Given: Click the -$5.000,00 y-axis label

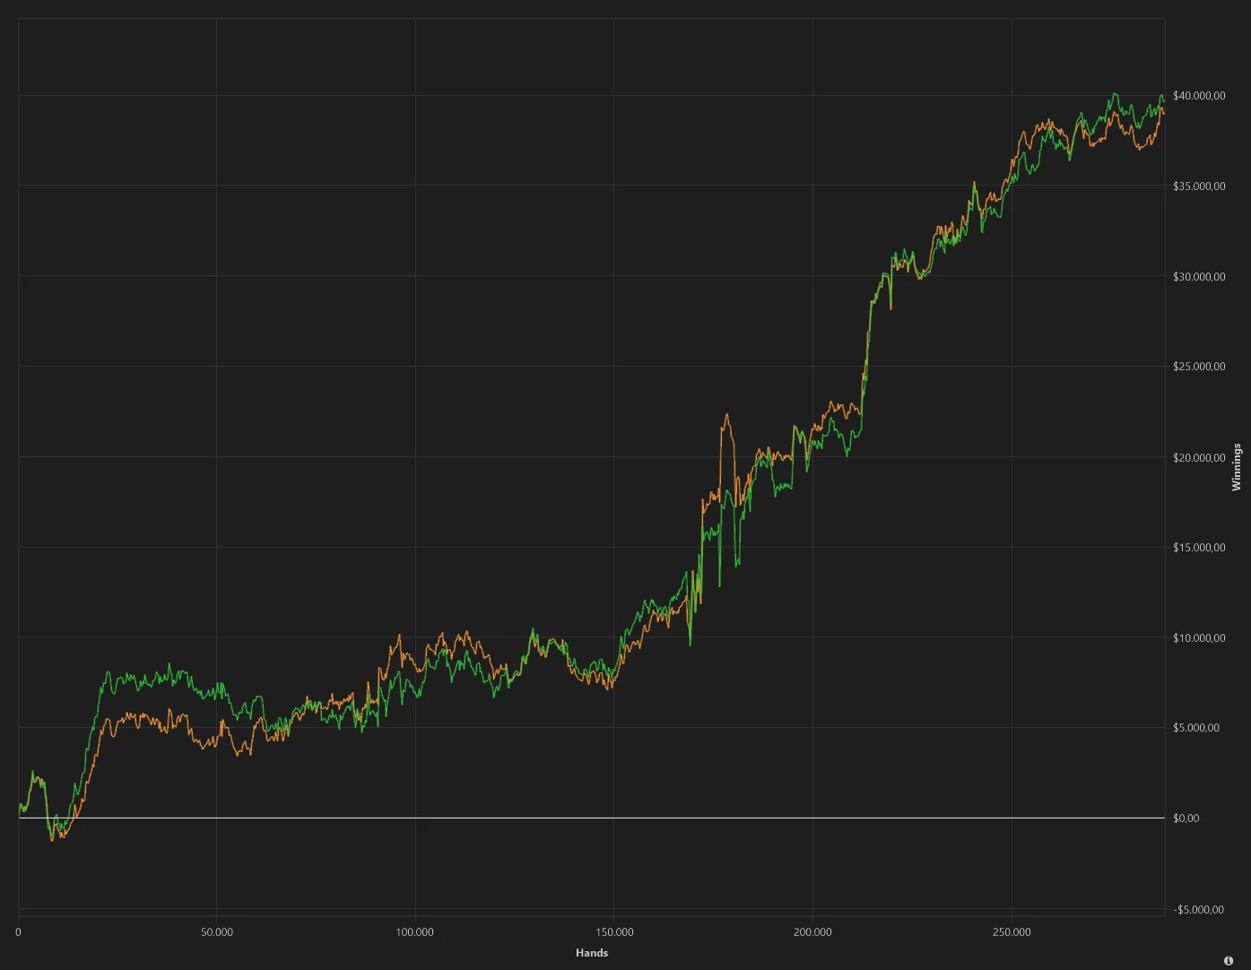Looking at the screenshot, I should 1198,910.
